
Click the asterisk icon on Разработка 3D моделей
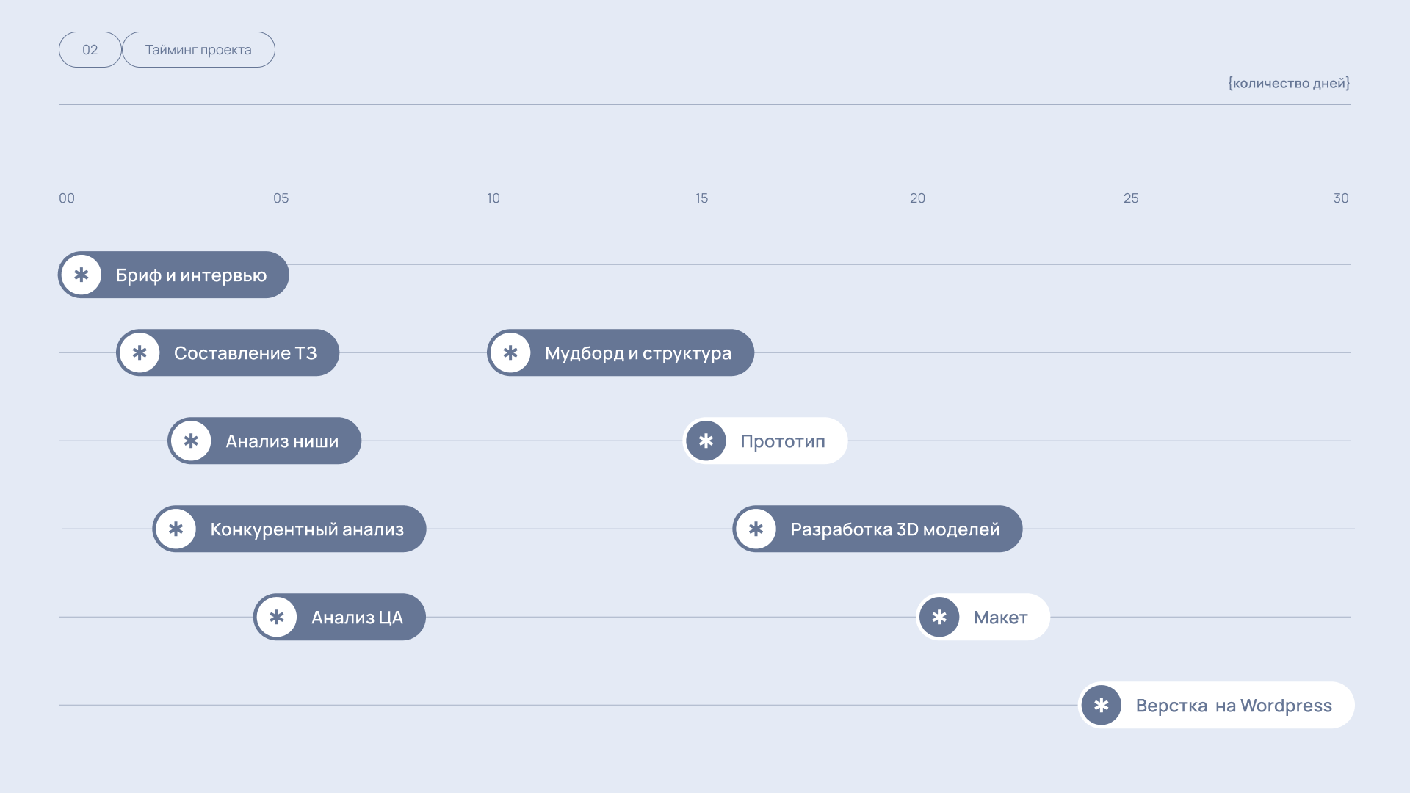tap(756, 529)
